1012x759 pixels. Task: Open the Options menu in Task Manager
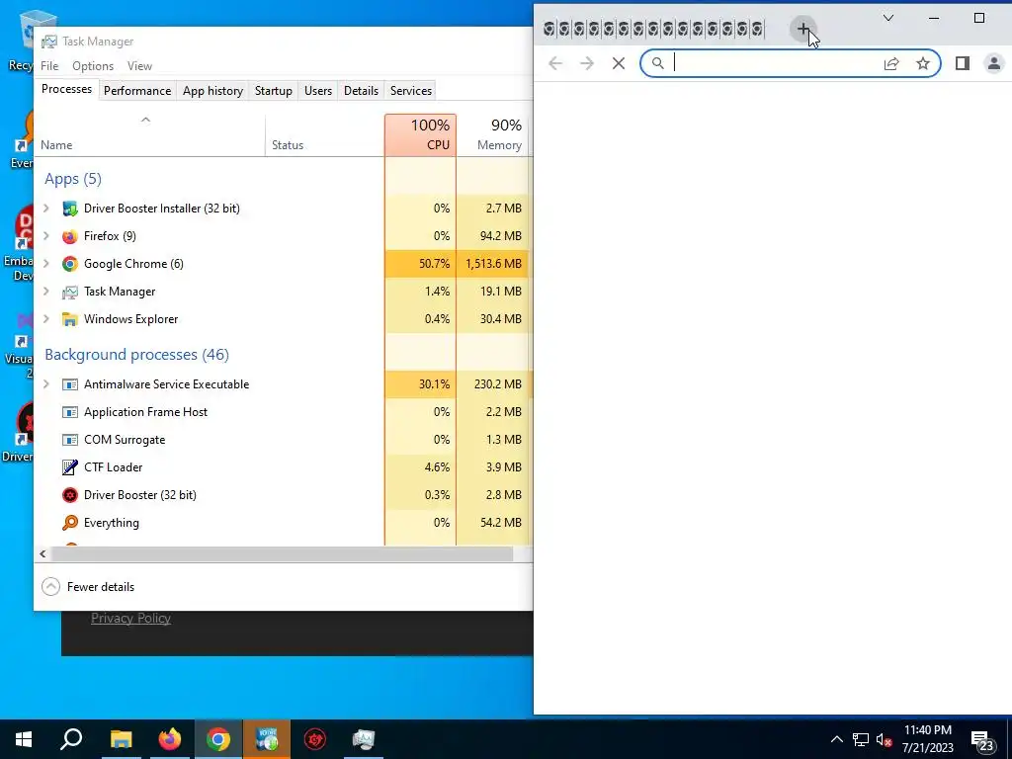pyautogui.click(x=93, y=66)
